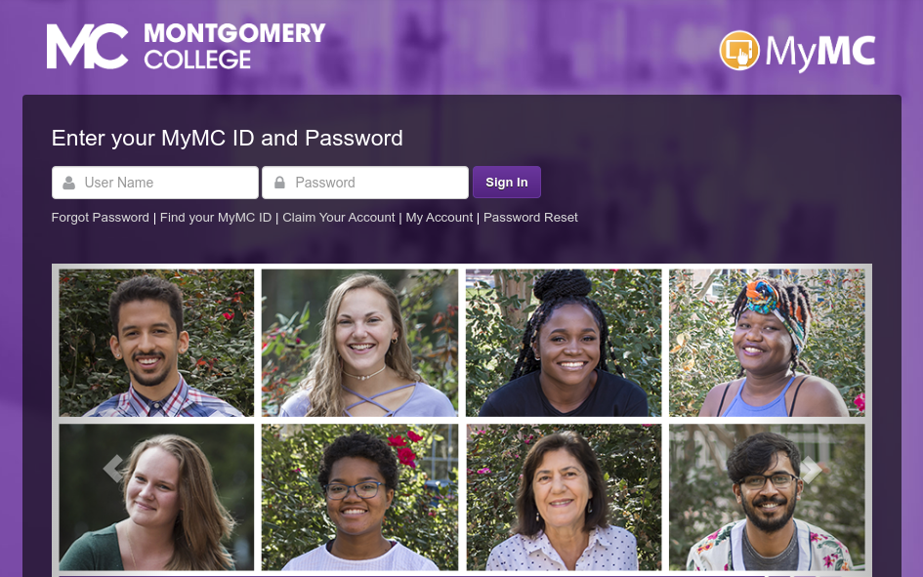
Task: Select photo of woman in lavender top
Action: coord(359,343)
